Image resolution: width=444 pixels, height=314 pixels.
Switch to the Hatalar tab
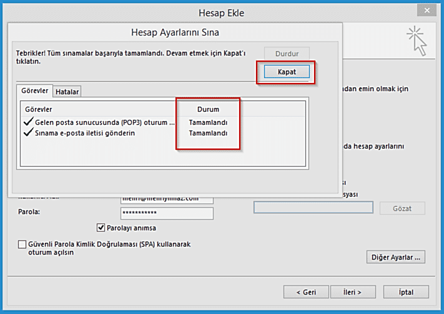click(67, 92)
